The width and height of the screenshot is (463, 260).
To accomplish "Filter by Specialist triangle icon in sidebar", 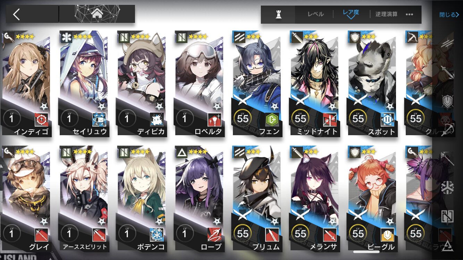I will click(448, 245).
